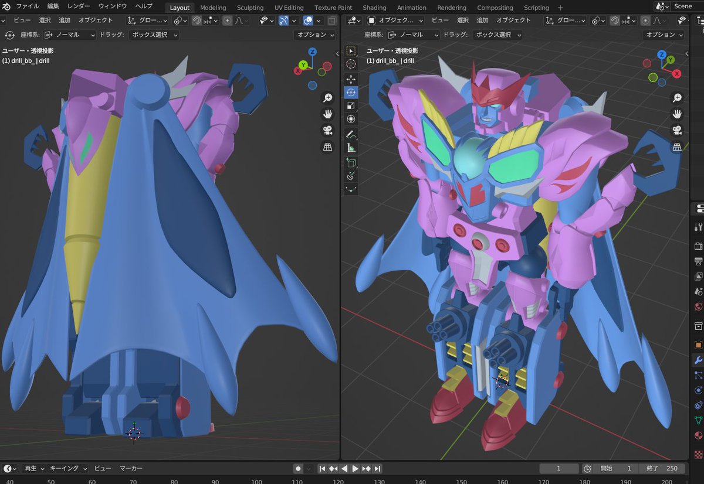Toggle proportional editing in left viewport header
This screenshot has width=704, height=484.
pyautogui.click(x=228, y=21)
